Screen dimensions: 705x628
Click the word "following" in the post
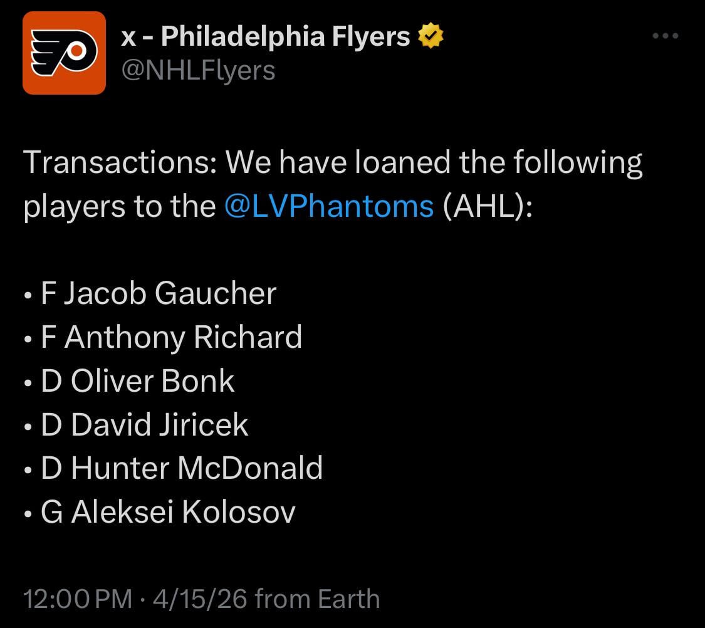click(578, 162)
